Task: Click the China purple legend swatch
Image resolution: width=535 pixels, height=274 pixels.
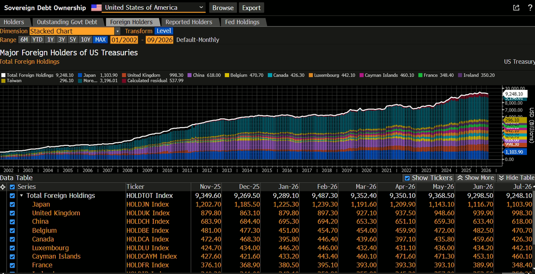Action: pyautogui.click(x=189, y=76)
